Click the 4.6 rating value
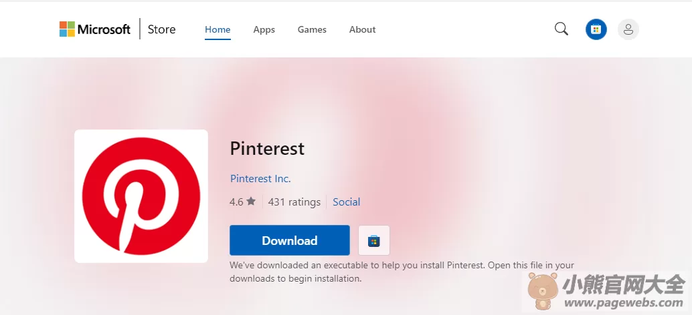692x315 pixels. click(236, 202)
